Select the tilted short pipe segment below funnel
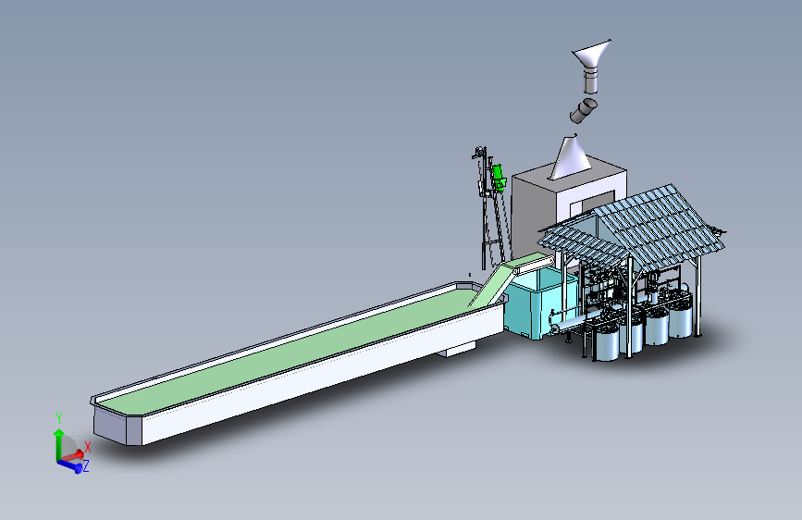The width and height of the screenshot is (802, 520). point(583,111)
